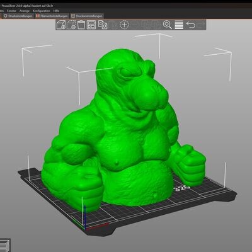Open the Konfiguration menu

tap(42, 11)
